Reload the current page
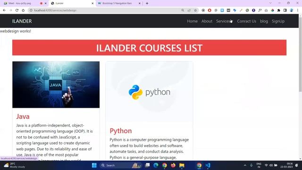This screenshot has width=302, height=170. pyautogui.click(x=17, y=10)
